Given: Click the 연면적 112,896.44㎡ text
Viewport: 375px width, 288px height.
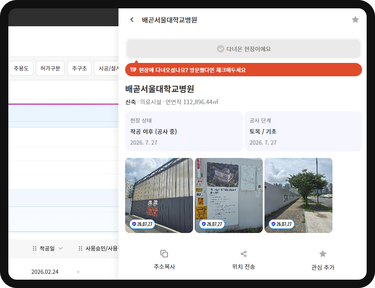Looking at the screenshot, I should [x=192, y=102].
